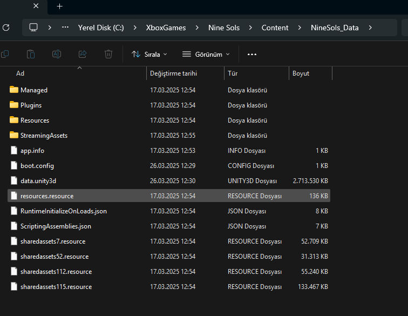
Task: Expand the chevron after Yerel Disk (C:)
Action: (x=135, y=28)
